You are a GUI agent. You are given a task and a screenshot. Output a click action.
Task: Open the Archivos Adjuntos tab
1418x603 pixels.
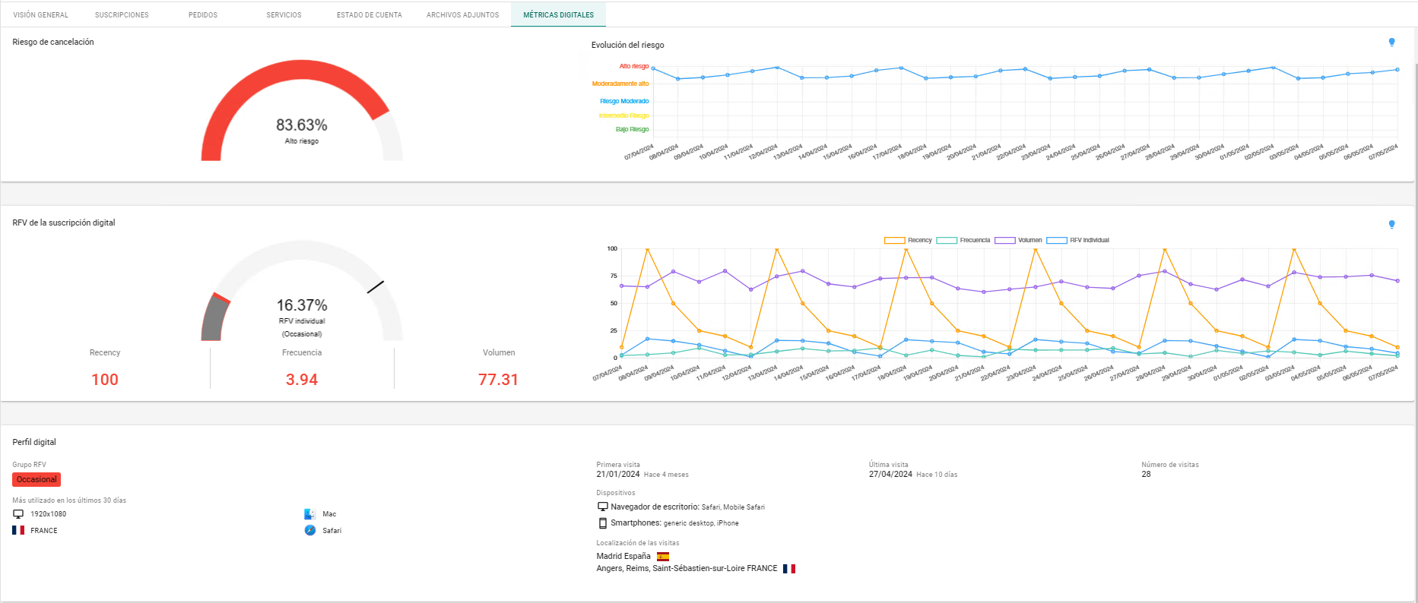tap(462, 15)
